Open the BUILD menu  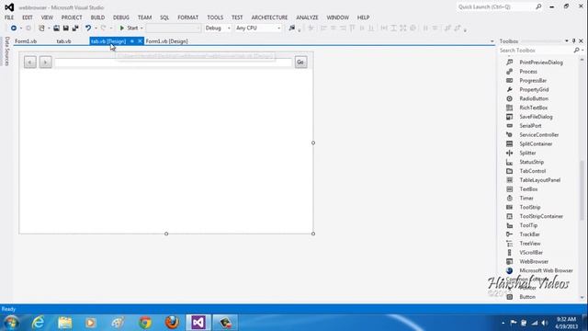click(97, 17)
